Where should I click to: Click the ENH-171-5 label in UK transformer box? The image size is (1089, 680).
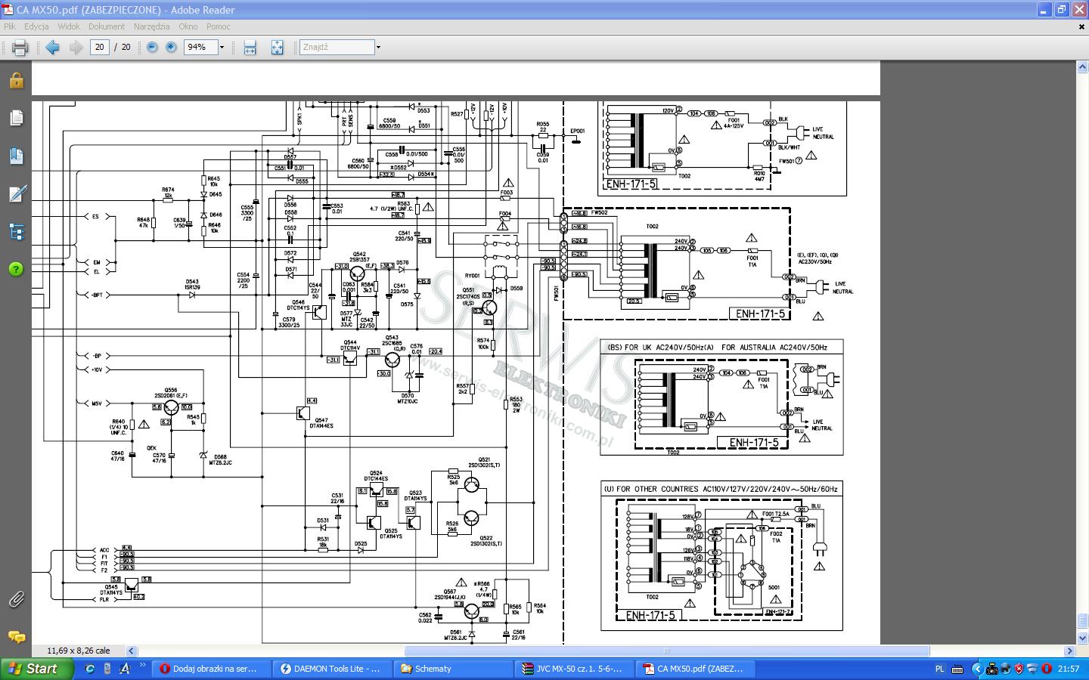click(753, 443)
